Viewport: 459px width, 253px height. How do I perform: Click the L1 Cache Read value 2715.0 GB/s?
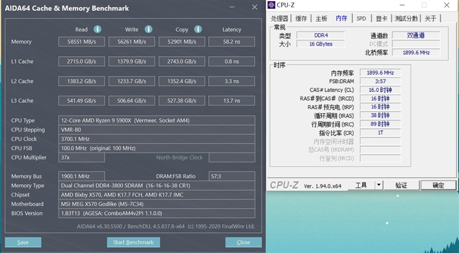coord(81,61)
